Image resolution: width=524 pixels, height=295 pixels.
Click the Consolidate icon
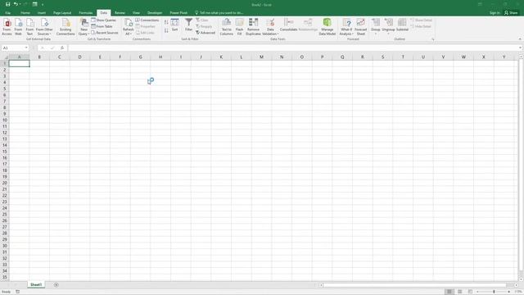[x=288, y=25]
